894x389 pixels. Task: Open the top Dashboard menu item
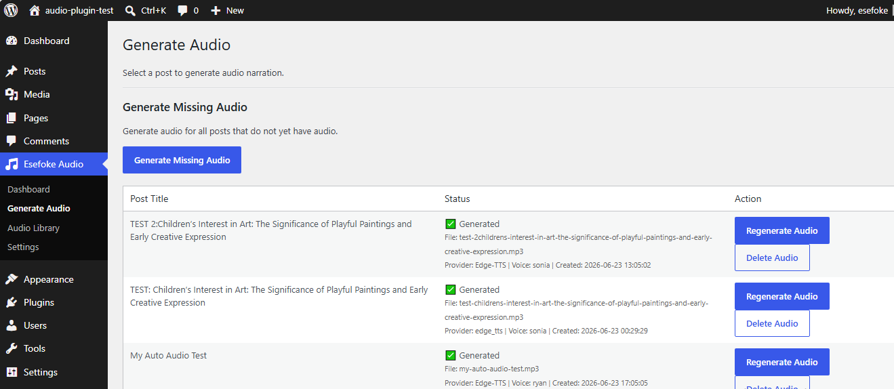[54, 41]
